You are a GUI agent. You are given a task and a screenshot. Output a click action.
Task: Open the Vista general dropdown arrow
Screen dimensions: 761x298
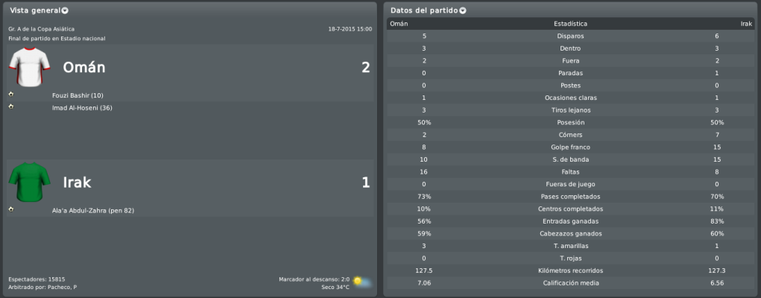tap(65, 10)
